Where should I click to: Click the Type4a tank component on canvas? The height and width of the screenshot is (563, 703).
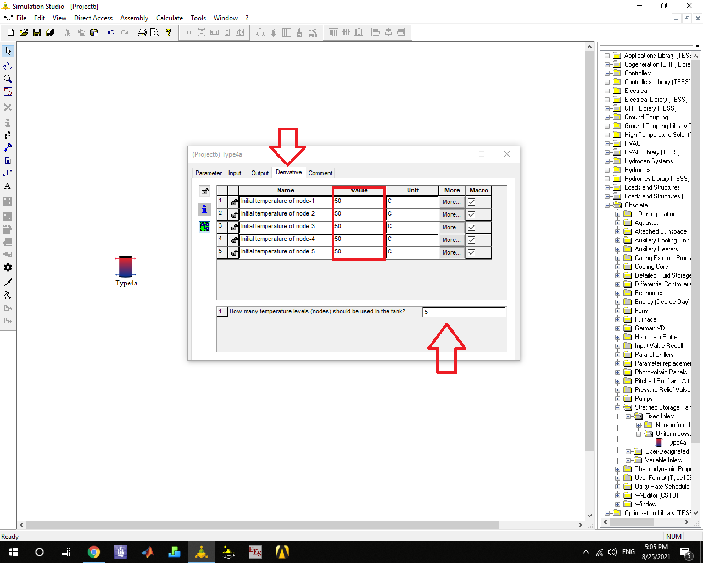pyautogui.click(x=126, y=267)
